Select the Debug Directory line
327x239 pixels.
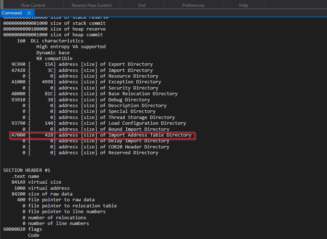81,100
